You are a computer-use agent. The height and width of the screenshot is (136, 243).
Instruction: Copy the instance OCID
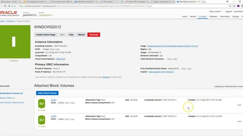(57, 49)
